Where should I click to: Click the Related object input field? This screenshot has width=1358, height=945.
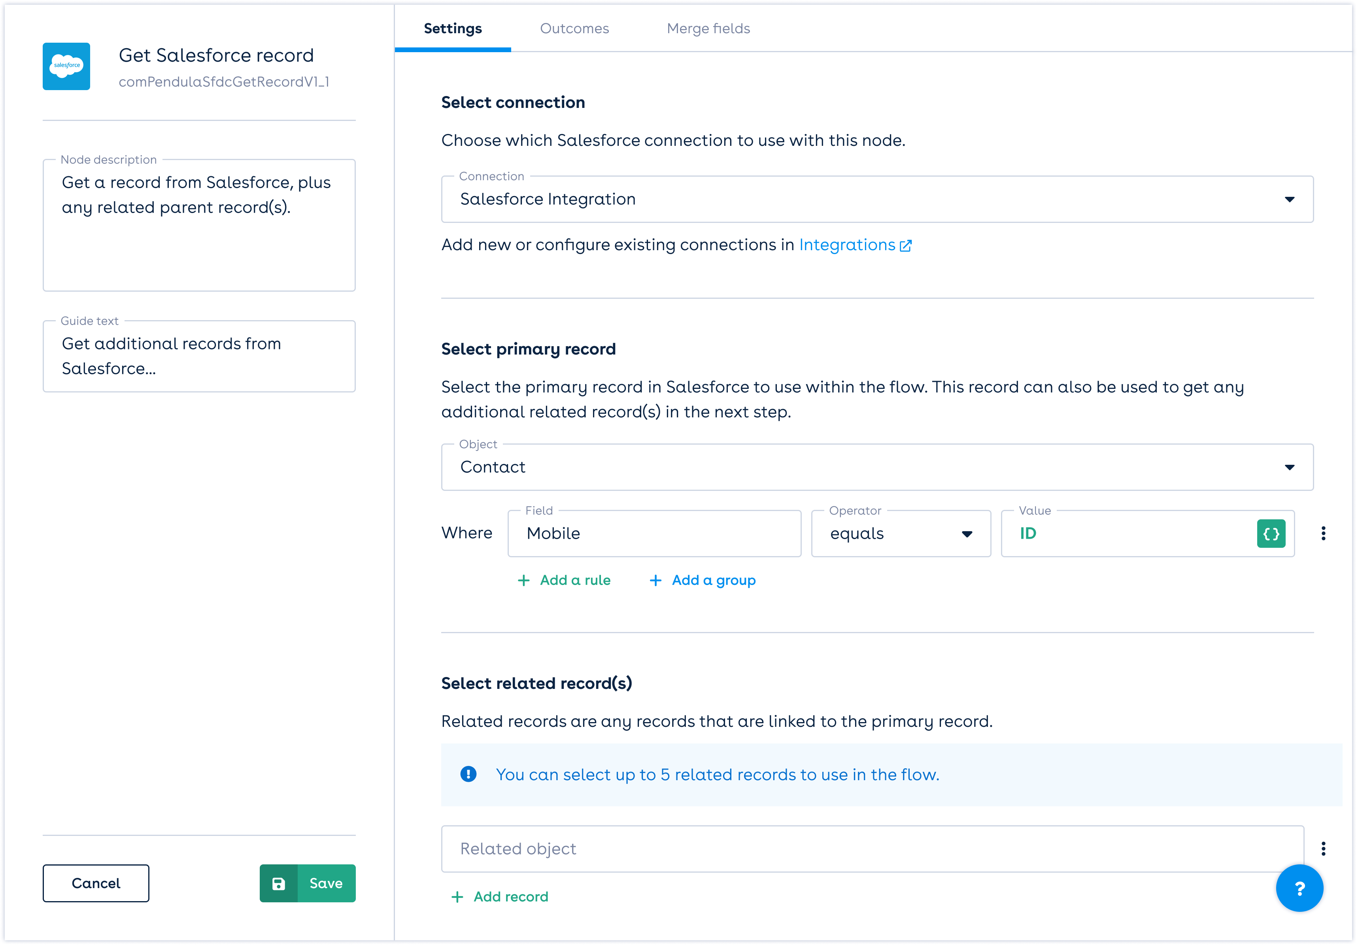[872, 849]
